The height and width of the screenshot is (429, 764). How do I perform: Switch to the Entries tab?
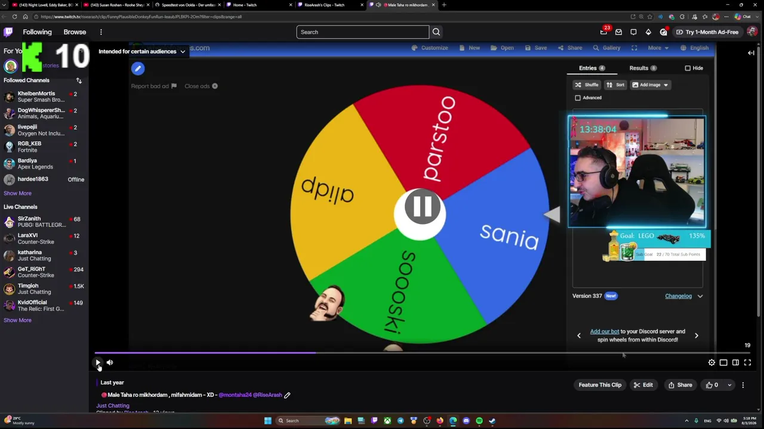(x=592, y=68)
